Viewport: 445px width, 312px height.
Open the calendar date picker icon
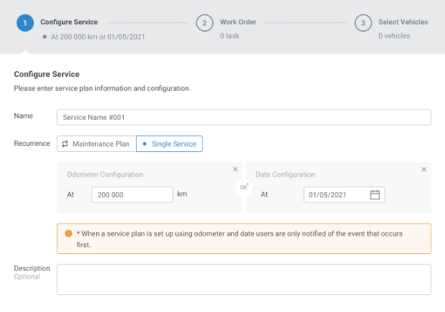point(375,195)
